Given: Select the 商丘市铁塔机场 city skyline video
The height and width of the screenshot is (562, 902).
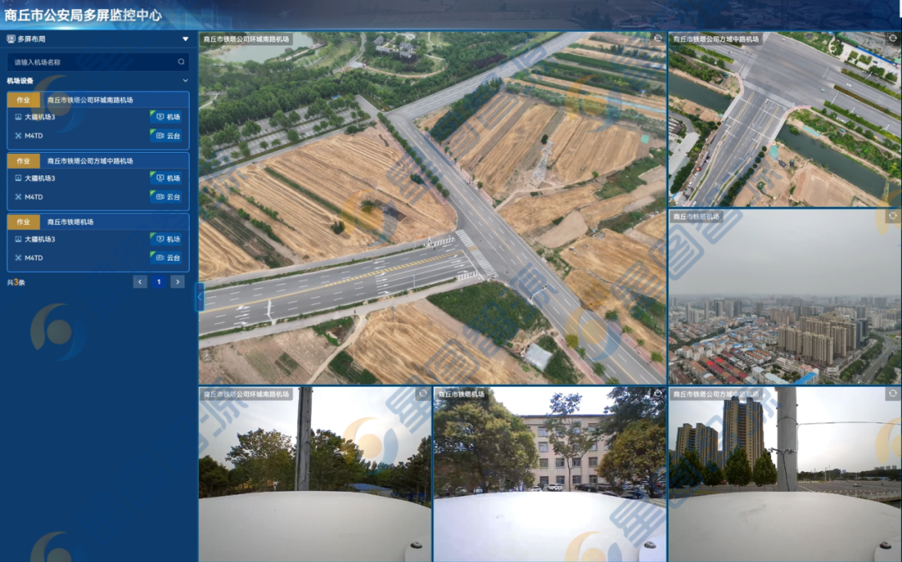Looking at the screenshot, I should click(785, 296).
